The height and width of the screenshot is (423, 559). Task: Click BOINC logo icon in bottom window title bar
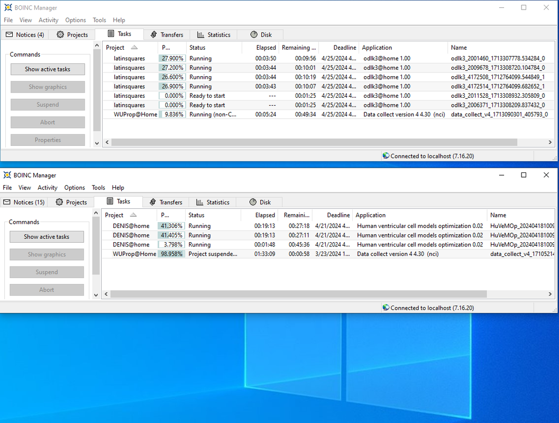(7, 175)
